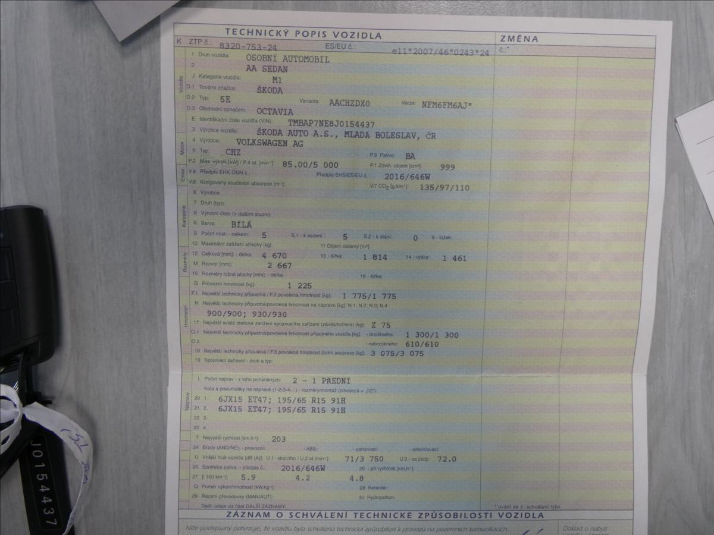Click the consumption value 4.8
Image resolution: width=714 pixels, height=535 pixels.
tap(356, 478)
